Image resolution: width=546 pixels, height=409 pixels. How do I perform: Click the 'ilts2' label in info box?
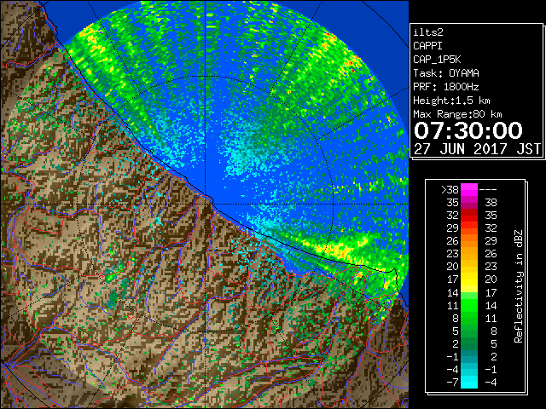(428, 32)
